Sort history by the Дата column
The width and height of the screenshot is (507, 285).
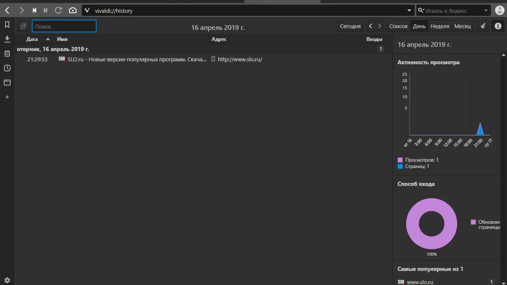click(32, 39)
